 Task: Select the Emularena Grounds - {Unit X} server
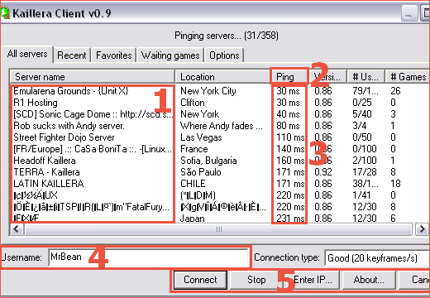[x=70, y=91]
